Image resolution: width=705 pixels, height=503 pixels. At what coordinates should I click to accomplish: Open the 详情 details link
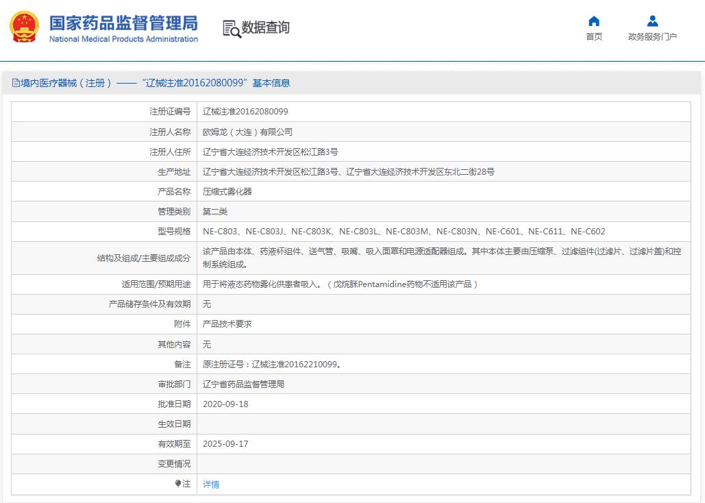coord(210,484)
